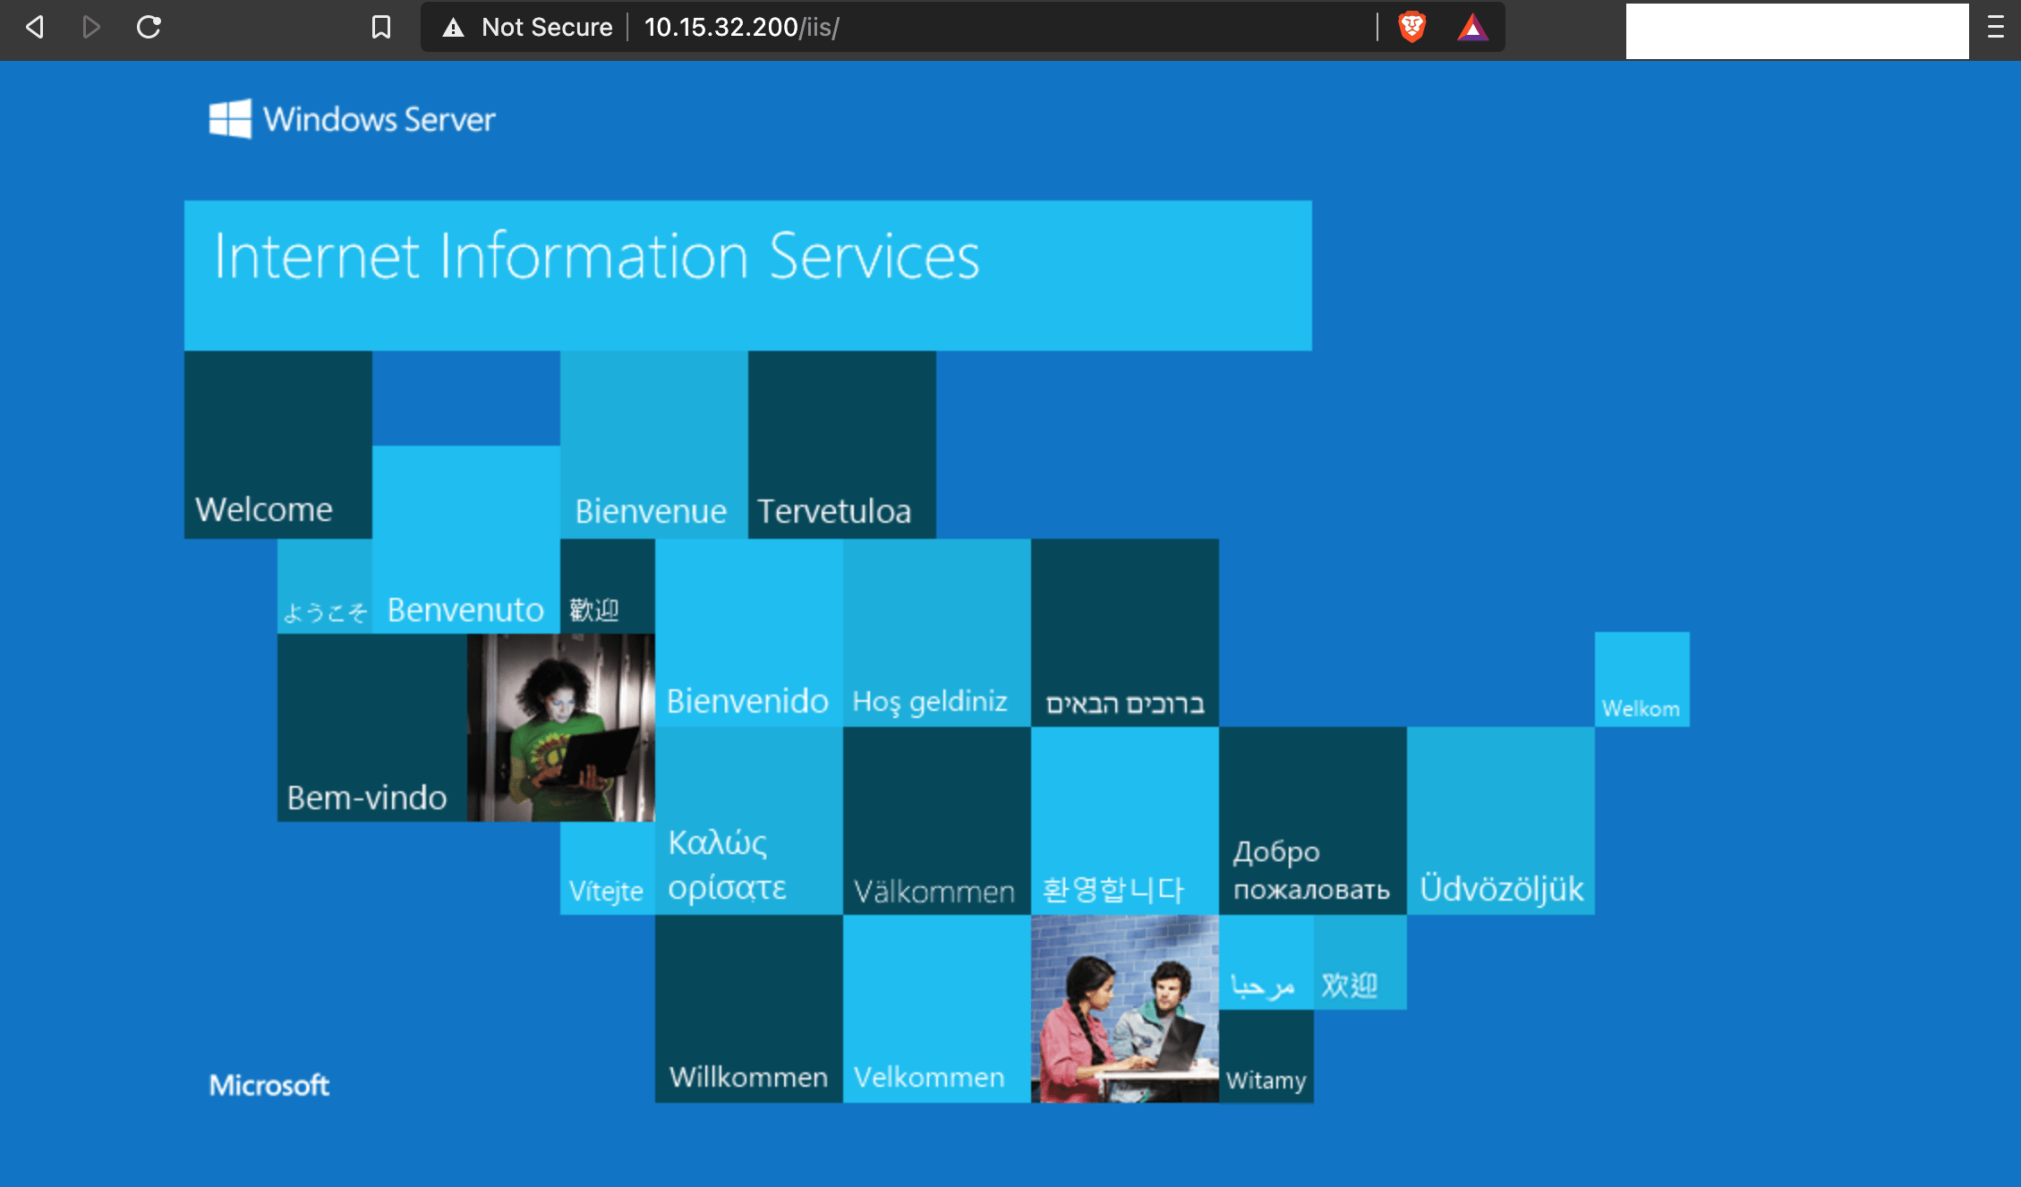This screenshot has height=1187, width=2021.
Task: Click the grayed-out forward navigation arrow
Action: click(90, 28)
